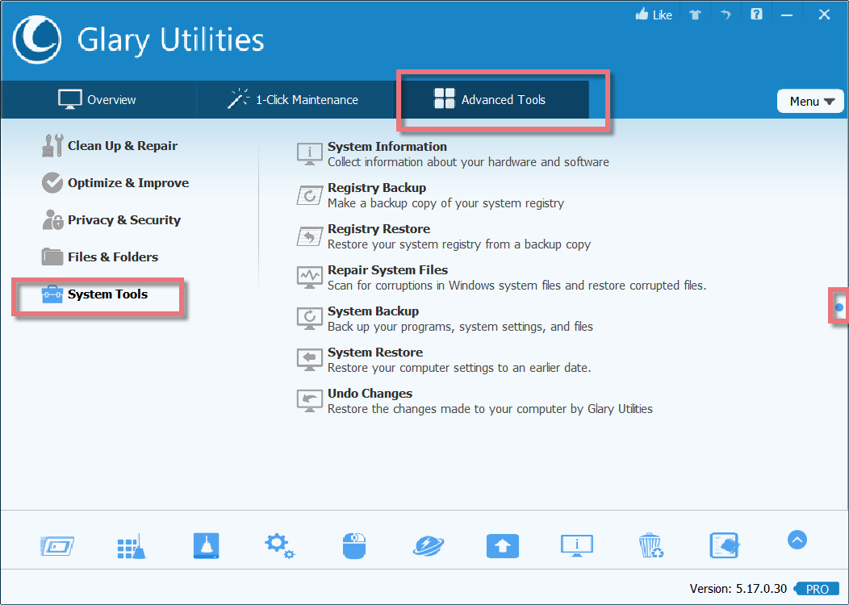Image resolution: width=849 pixels, height=605 pixels.
Task: Open the skins/theme shirt icon in title bar
Action: (x=695, y=14)
